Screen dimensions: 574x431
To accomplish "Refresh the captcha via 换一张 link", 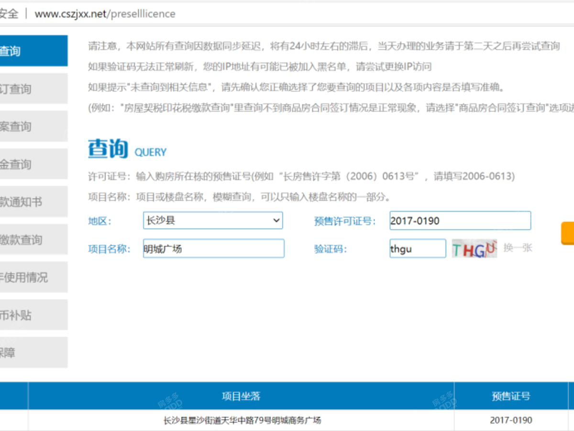I will tap(518, 248).
